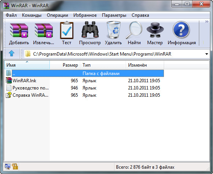Click the date of Справка WinRA row
The width and height of the screenshot is (213, 174).
[x=144, y=95]
